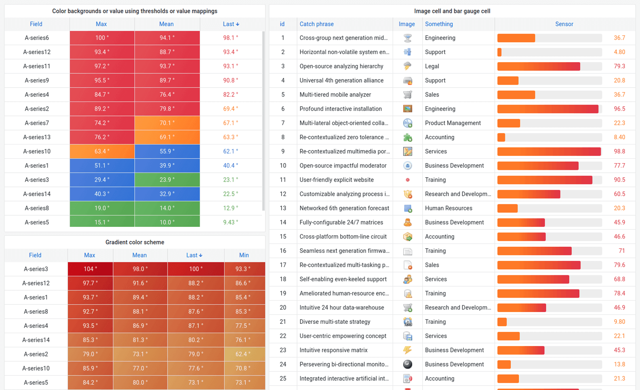Click the alarm clock icon in row 21
This screenshot has width=640, height=390.
click(x=407, y=322)
